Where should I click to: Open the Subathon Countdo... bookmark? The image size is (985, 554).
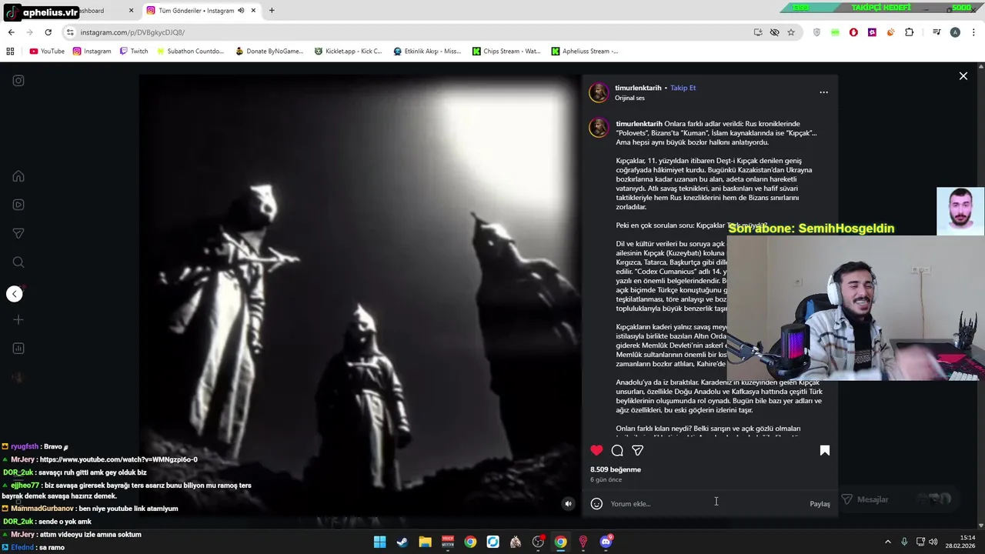point(189,52)
